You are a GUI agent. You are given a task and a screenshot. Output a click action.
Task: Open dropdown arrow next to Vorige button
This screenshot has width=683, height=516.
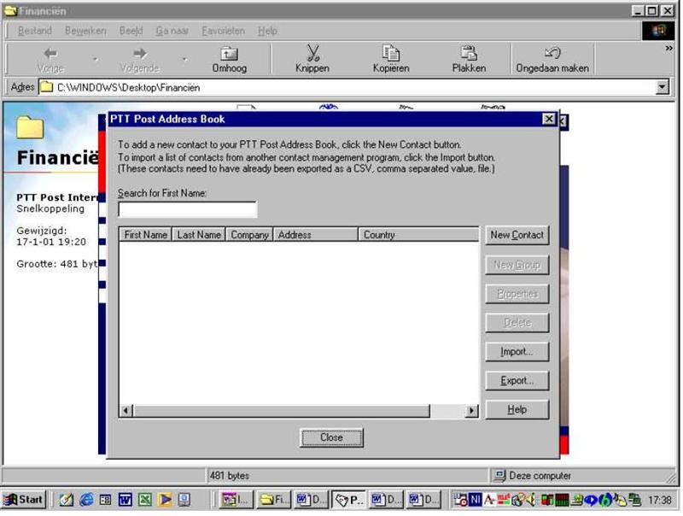pos(95,58)
